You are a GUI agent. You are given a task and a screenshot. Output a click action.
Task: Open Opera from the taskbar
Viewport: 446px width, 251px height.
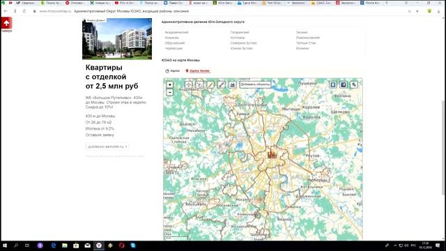pyautogui.click(x=122, y=245)
